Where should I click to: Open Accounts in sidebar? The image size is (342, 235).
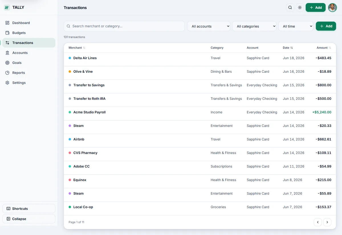pyautogui.click(x=29, y=53)
